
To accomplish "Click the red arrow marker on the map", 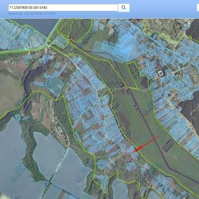I will pos(145,144).
